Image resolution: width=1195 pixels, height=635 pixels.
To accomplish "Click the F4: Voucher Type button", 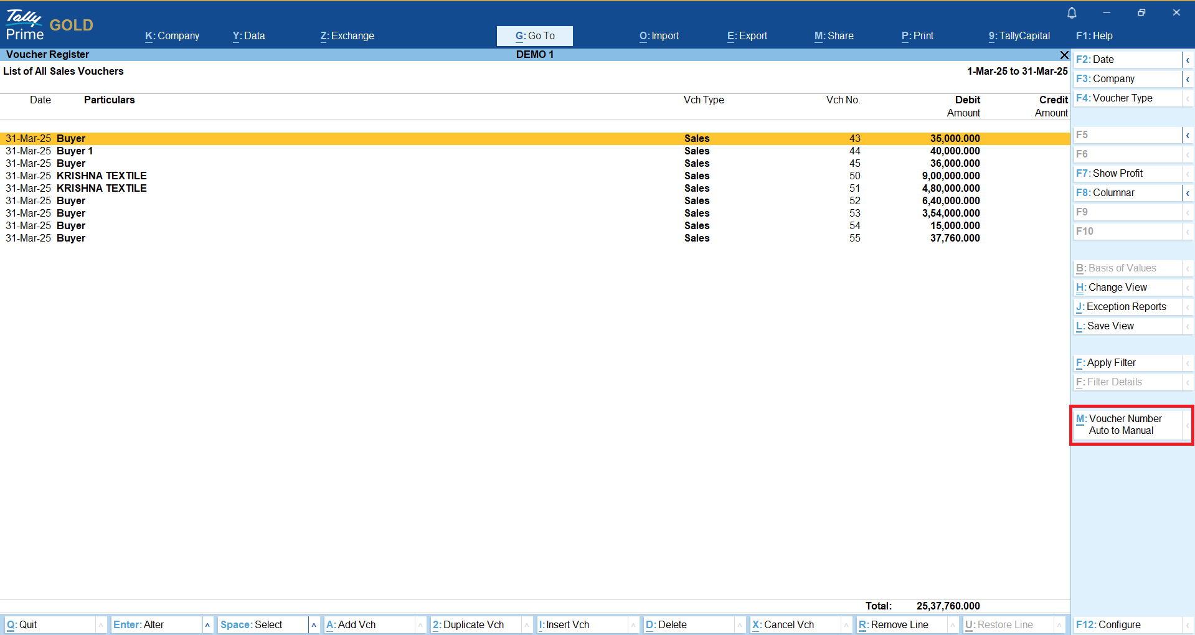I will point(1127,98).
